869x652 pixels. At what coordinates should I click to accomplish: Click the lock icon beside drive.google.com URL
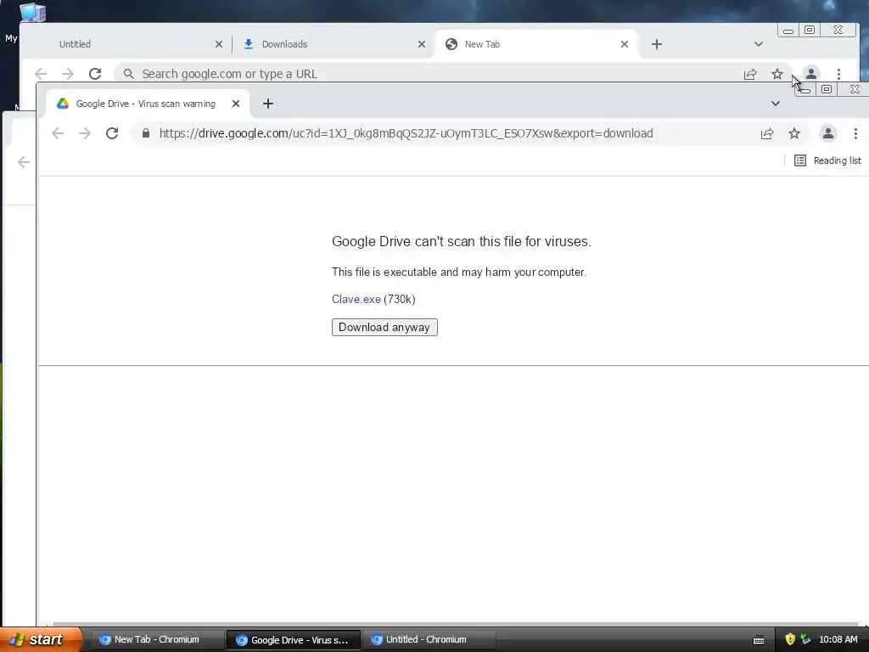[x=146, y=133]
